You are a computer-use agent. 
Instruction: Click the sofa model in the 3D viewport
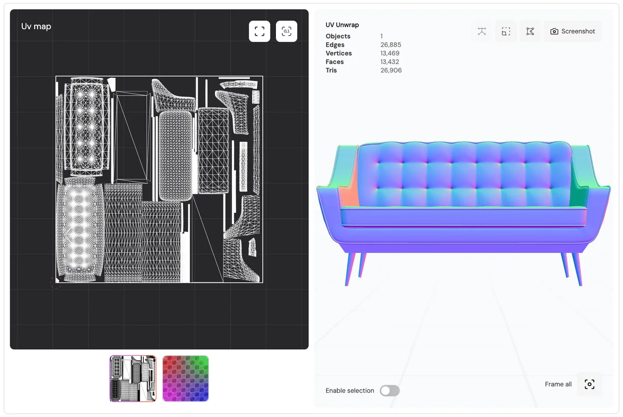coord(463,213)
